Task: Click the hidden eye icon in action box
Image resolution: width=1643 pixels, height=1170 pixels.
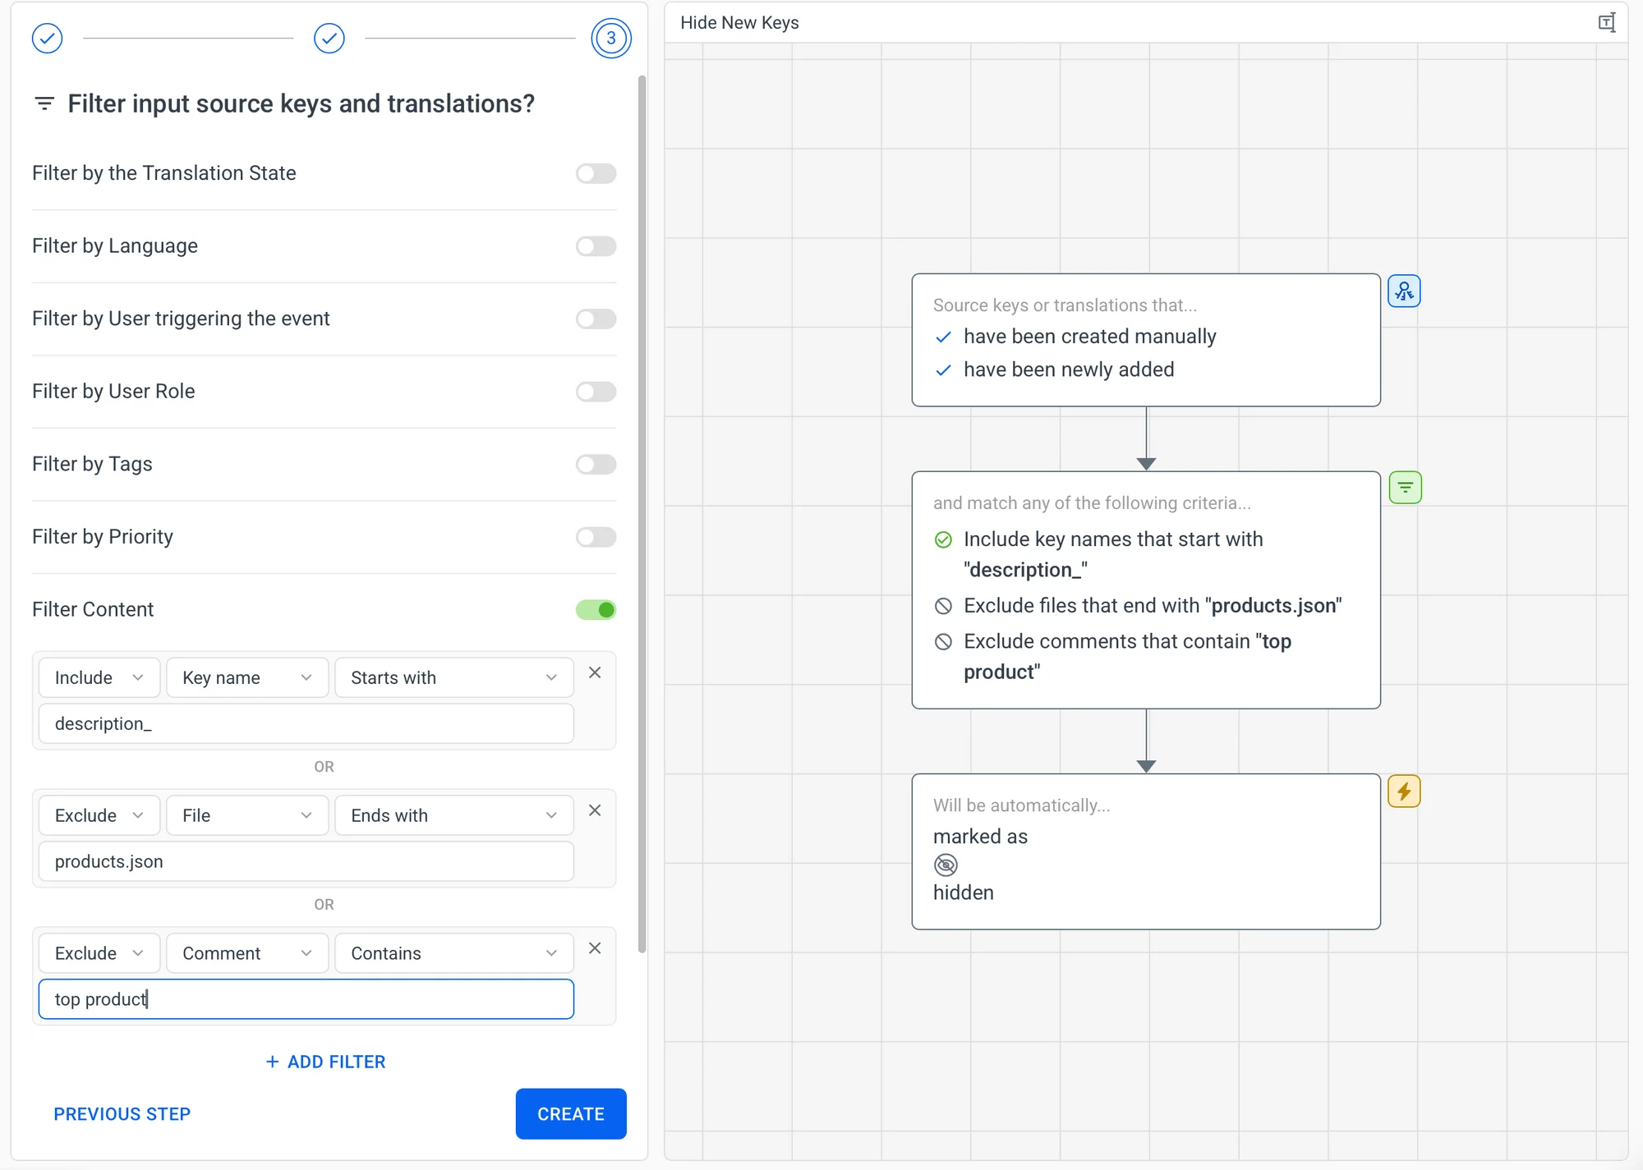Action: 946,865
